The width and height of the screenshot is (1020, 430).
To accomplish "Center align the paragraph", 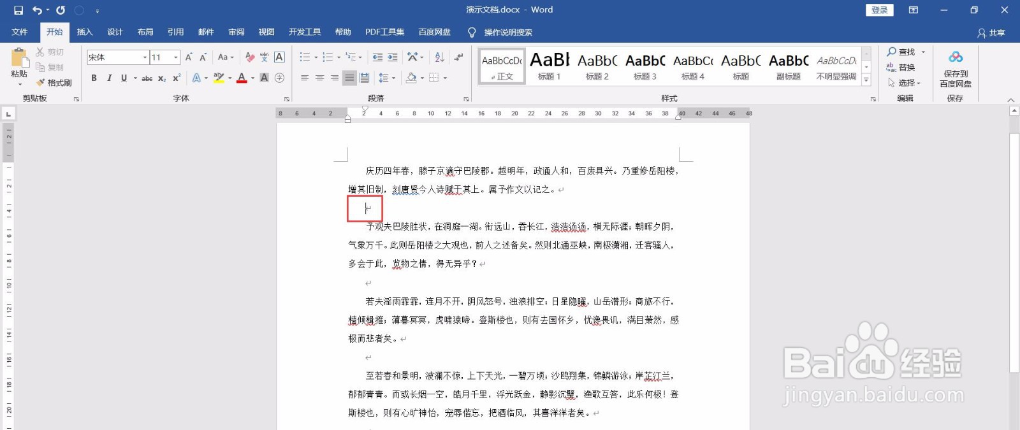I will point(319,78).
